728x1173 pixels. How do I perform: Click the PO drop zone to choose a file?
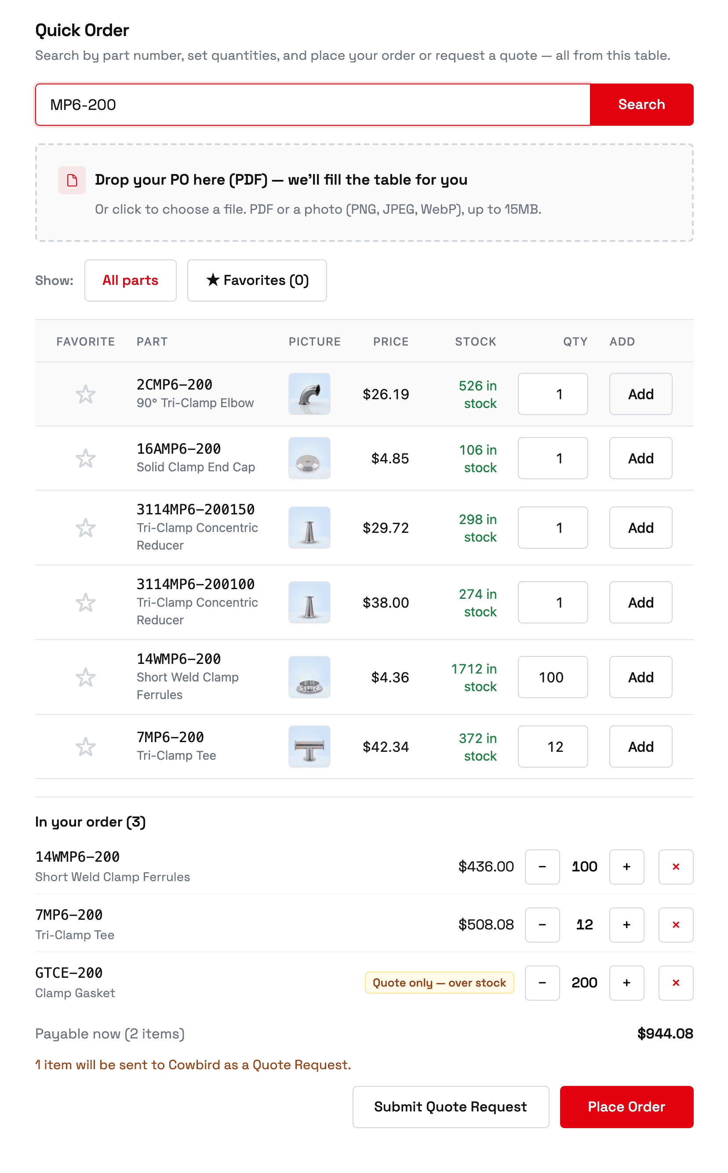(x=364, y=192)
